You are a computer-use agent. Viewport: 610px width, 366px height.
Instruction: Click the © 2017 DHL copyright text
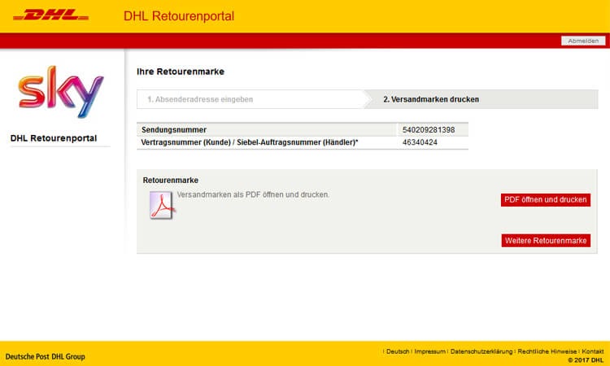point(586,360)
